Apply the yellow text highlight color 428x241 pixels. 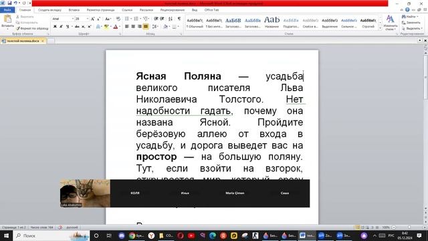(106, 27)
